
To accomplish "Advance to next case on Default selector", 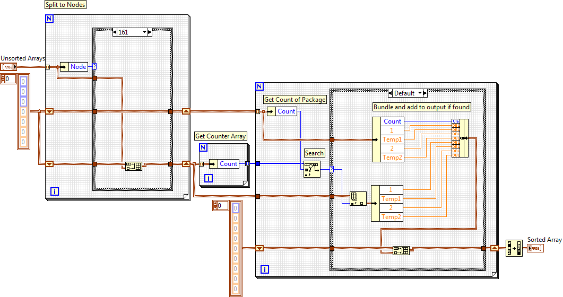I will coord(425,93).
